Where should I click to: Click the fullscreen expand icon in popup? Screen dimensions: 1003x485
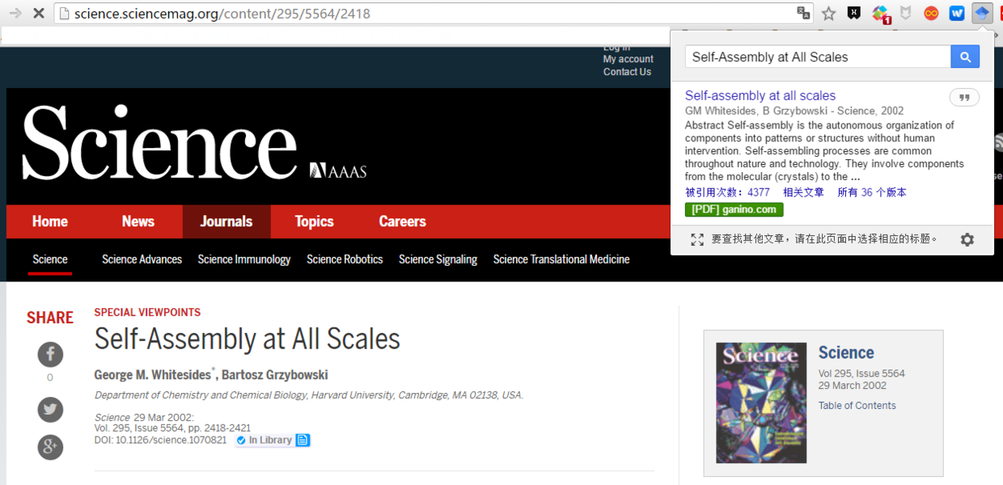click(x=697, y=239)
